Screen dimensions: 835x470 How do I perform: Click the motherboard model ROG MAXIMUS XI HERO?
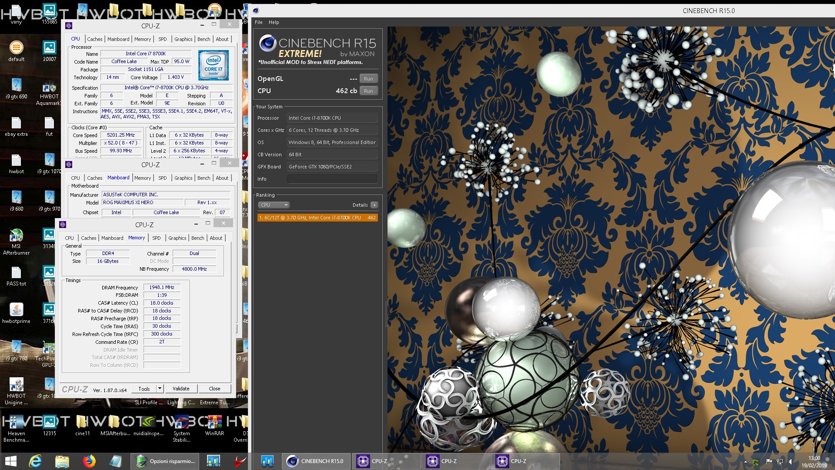142,203
